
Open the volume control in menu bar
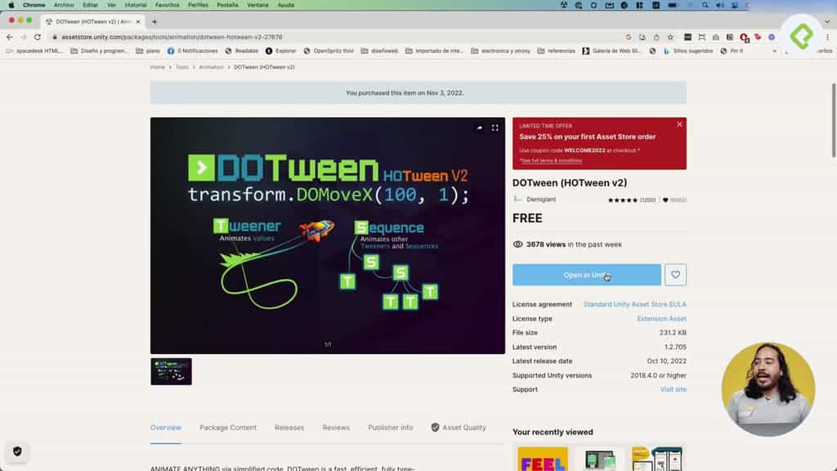click(719, 5)
